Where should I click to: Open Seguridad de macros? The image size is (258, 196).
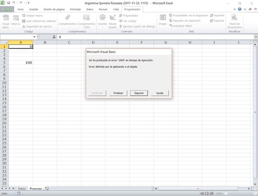37,27
